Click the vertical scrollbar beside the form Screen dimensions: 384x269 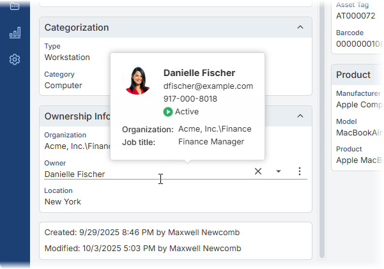(x=321, y=128)
